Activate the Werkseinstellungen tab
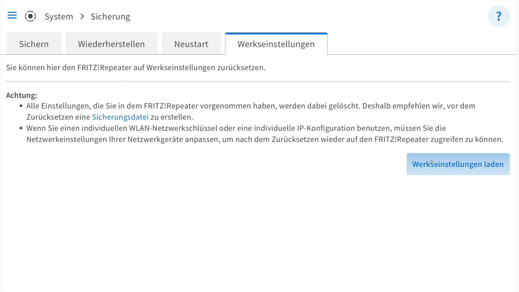This screenshot has width=519, height=292. coord(276,44)
